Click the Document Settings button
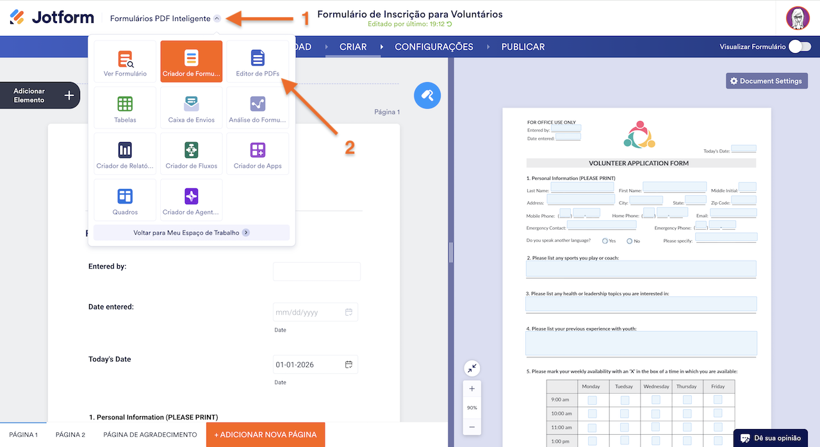The height and width of the screenshot is (447, 820). click(x=766, y=81)
